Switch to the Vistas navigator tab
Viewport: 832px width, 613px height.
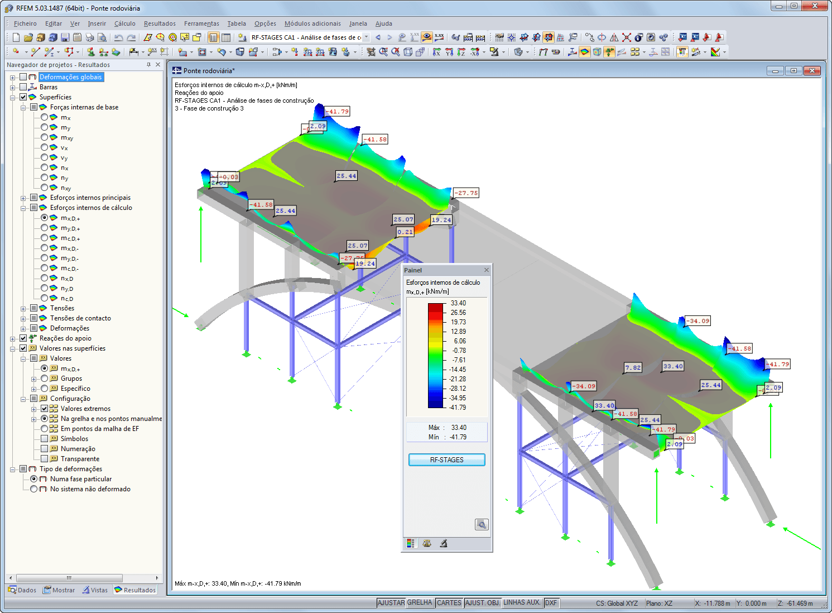[95, 590]
